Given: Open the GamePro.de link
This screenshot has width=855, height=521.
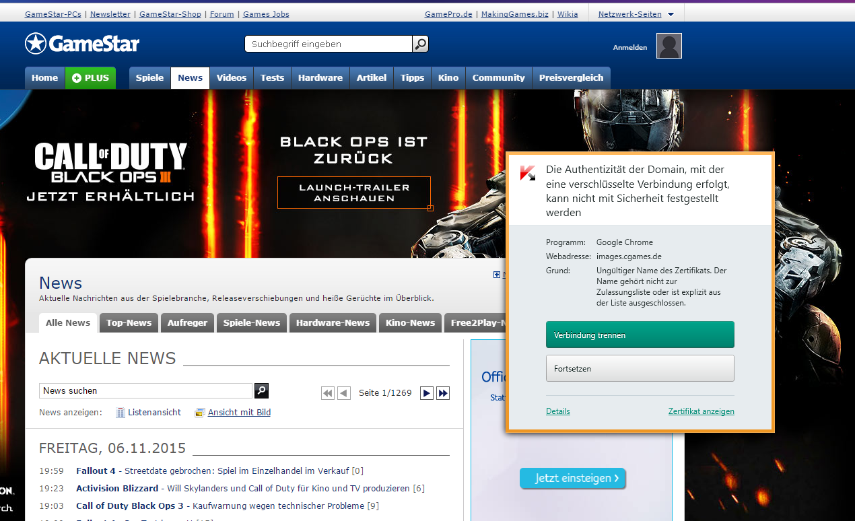Looking at the screenshot, I should [448, 14].
